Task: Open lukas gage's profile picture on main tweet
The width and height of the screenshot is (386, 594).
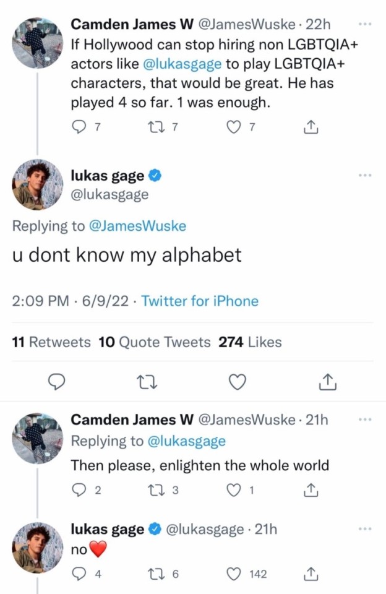Action: (38, 184)
